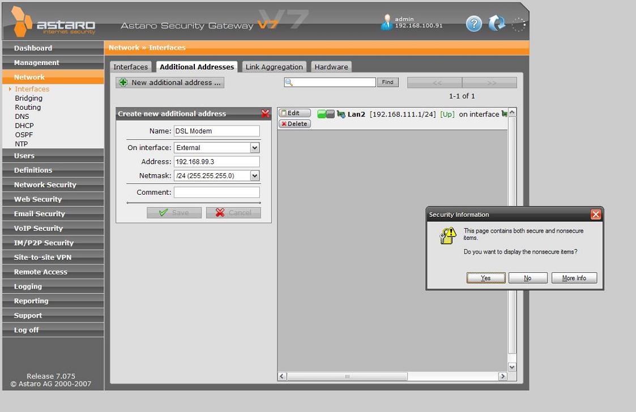Select OSPF in the Network submenu
This screenshot has height=412, width=636.
(24, 135)
